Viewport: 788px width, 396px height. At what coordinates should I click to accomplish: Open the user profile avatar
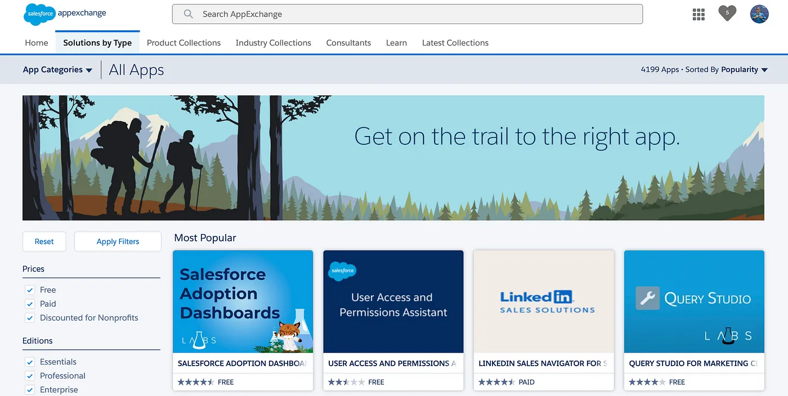[x=759, y=14]
